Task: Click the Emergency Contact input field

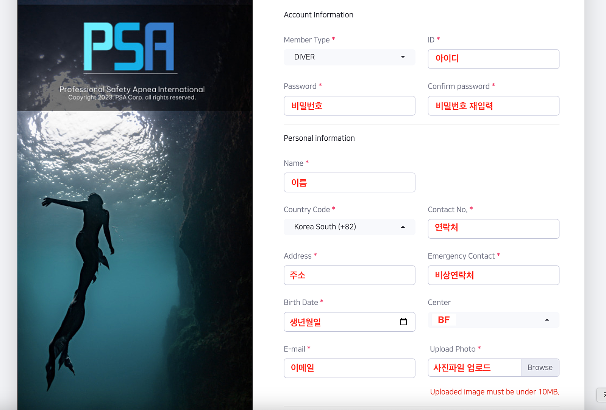Action: tap(493, 275)
